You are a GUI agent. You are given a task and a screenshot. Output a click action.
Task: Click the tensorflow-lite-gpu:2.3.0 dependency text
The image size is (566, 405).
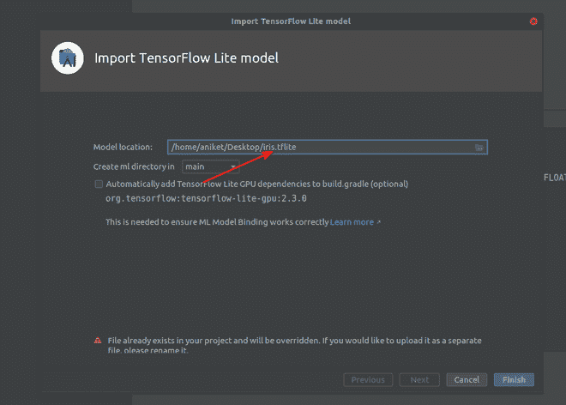206,198
